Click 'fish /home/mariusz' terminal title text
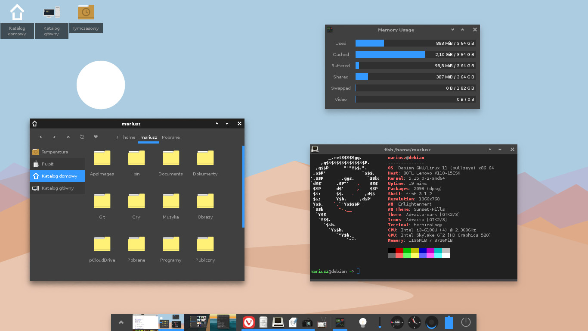The height and width of the screenshot is (331, 588). (407, 150)
